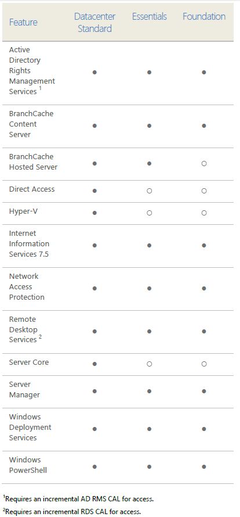The width and height of the screenshot is (240, 517).
Task: Click the Server Core empty circle under Foundation
Action: pyautogui.click(x=204, y=364)
